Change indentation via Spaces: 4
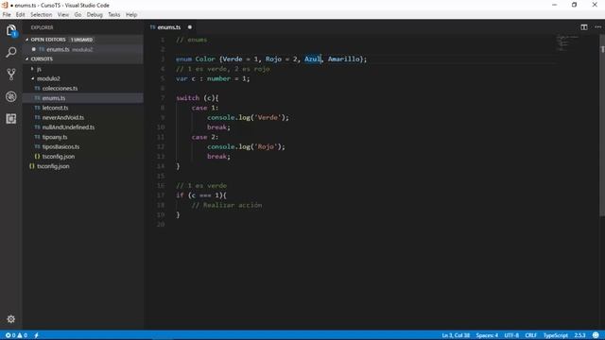Screen dimensions: 605x340 tap(487, 335)
